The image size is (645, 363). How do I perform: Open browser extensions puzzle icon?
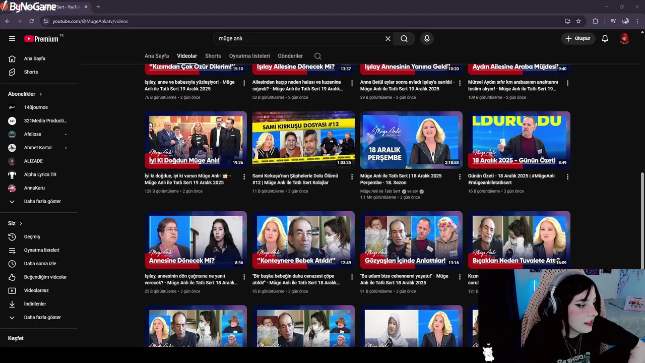(596, 21)
